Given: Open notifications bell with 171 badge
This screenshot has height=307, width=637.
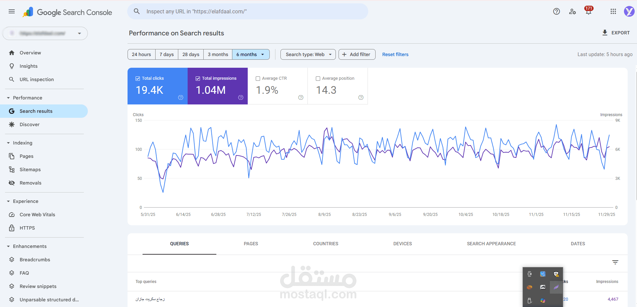Looking at the screenshot, I should click(588, 11).
